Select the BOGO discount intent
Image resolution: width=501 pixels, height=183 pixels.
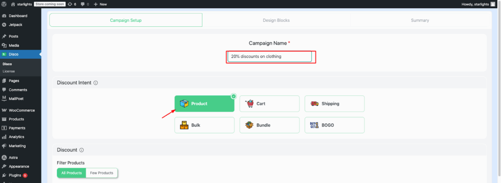(x=335, y=125)
